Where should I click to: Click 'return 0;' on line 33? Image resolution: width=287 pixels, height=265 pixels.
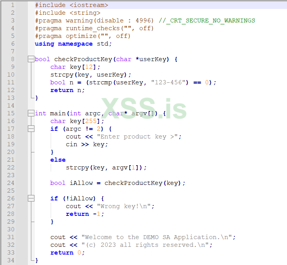click(67, 253)
